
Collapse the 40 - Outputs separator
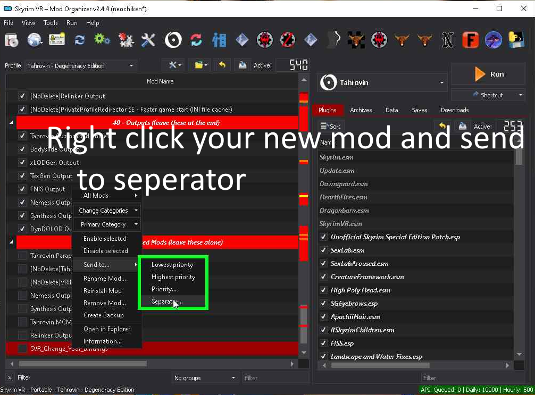coord(11,122)
